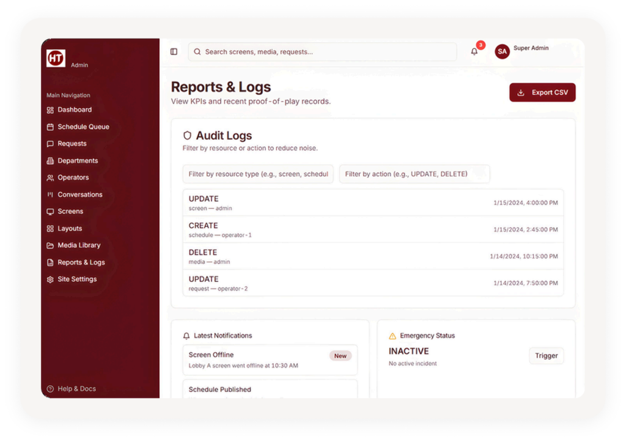Open the notifications bell icon
Image resolution: width=626 pixels, height=442 pixels.
coord(474,52)
